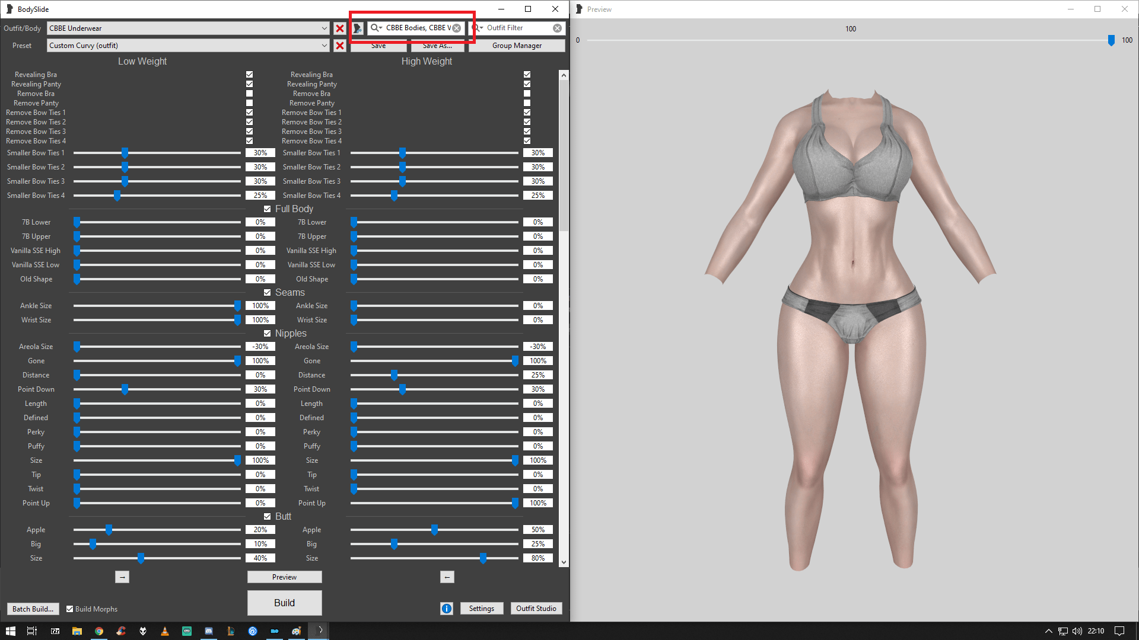Click the High Weight Distance 25% value field
The height and width of the screenshot is (640, 1139).
pyautogui.click(x=538, y=375)
